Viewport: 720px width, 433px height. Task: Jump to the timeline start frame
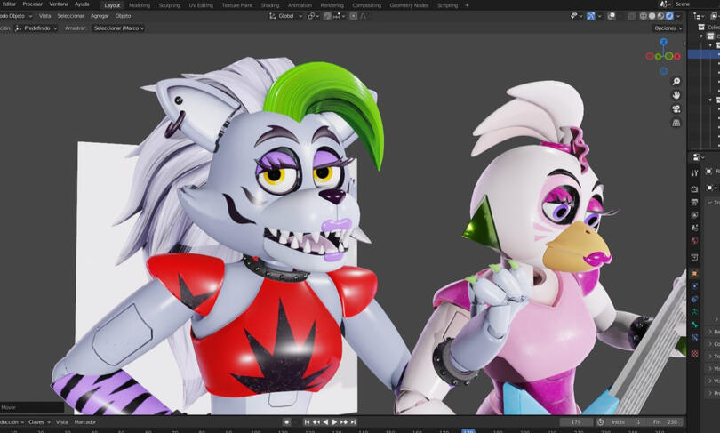(x=307, y=422)
